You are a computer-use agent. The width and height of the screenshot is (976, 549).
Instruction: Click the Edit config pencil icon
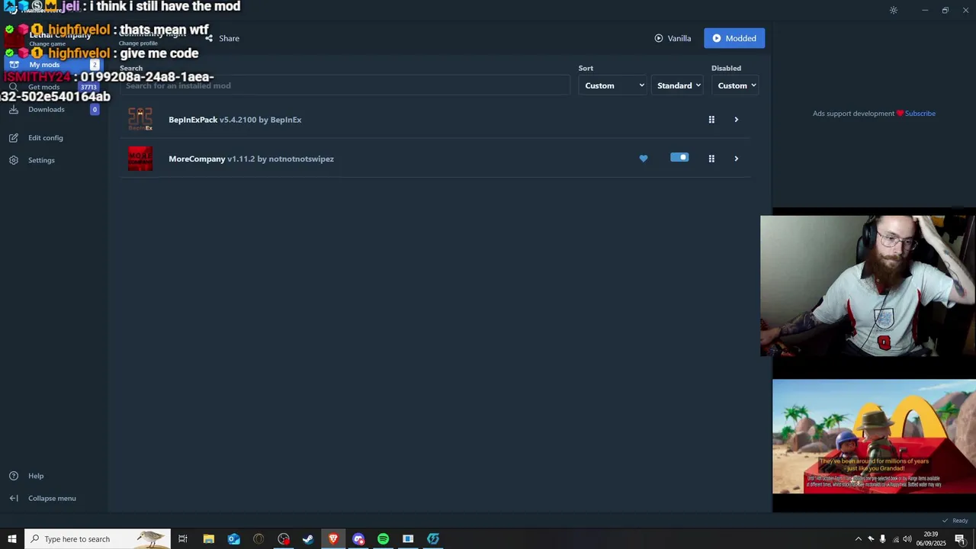14,138
